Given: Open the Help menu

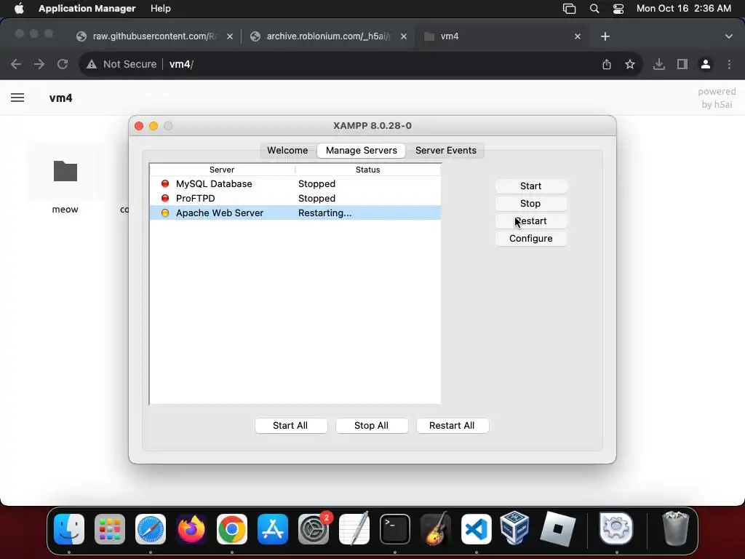Looking at the screenshot, I should (x=161, y=9).
